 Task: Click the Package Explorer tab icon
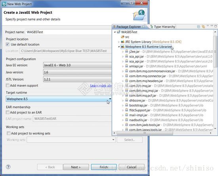point(114,27)
